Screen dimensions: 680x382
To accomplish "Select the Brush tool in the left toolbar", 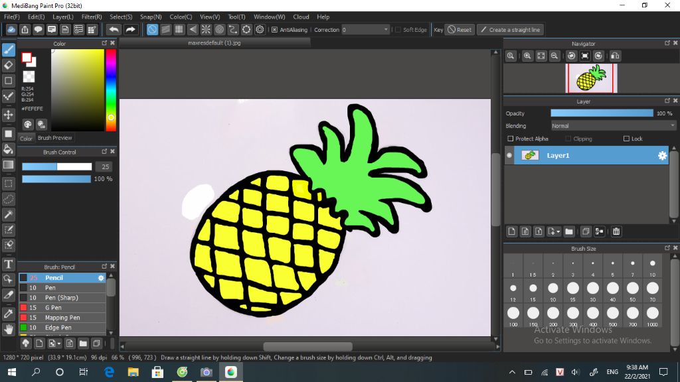I will (8, 50).
